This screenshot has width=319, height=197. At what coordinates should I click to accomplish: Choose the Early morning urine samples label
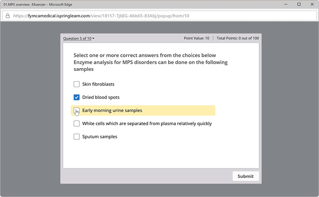coord(112,110)
